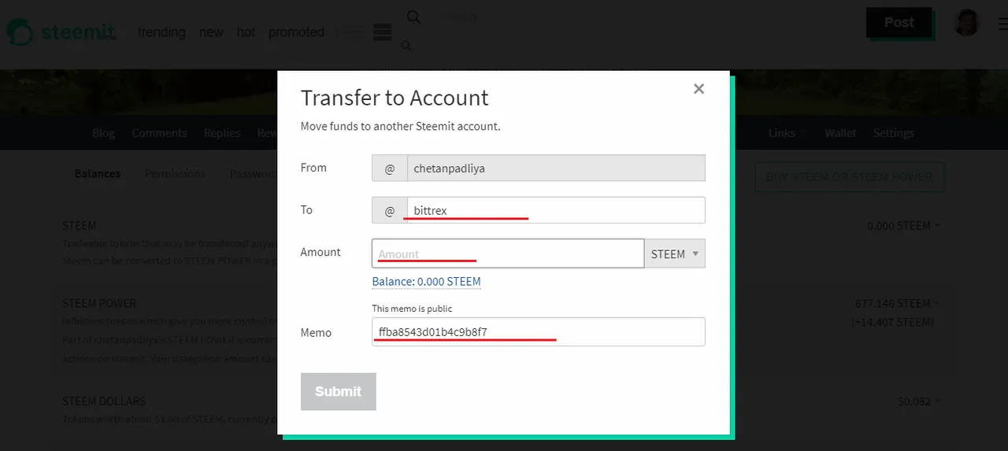Click the @ symbol beside To field
This screenshot has height=451, width=1008.
389,211
